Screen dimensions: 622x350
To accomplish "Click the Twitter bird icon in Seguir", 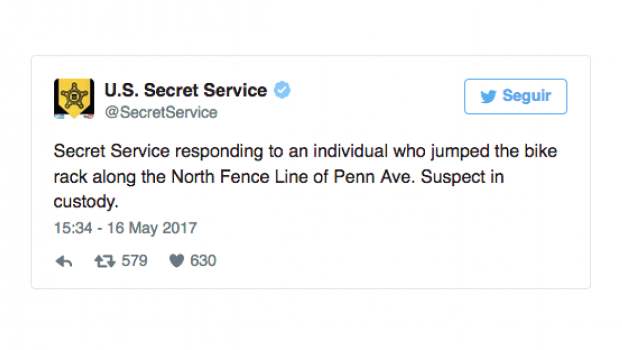I will click(x=488, y=96).
